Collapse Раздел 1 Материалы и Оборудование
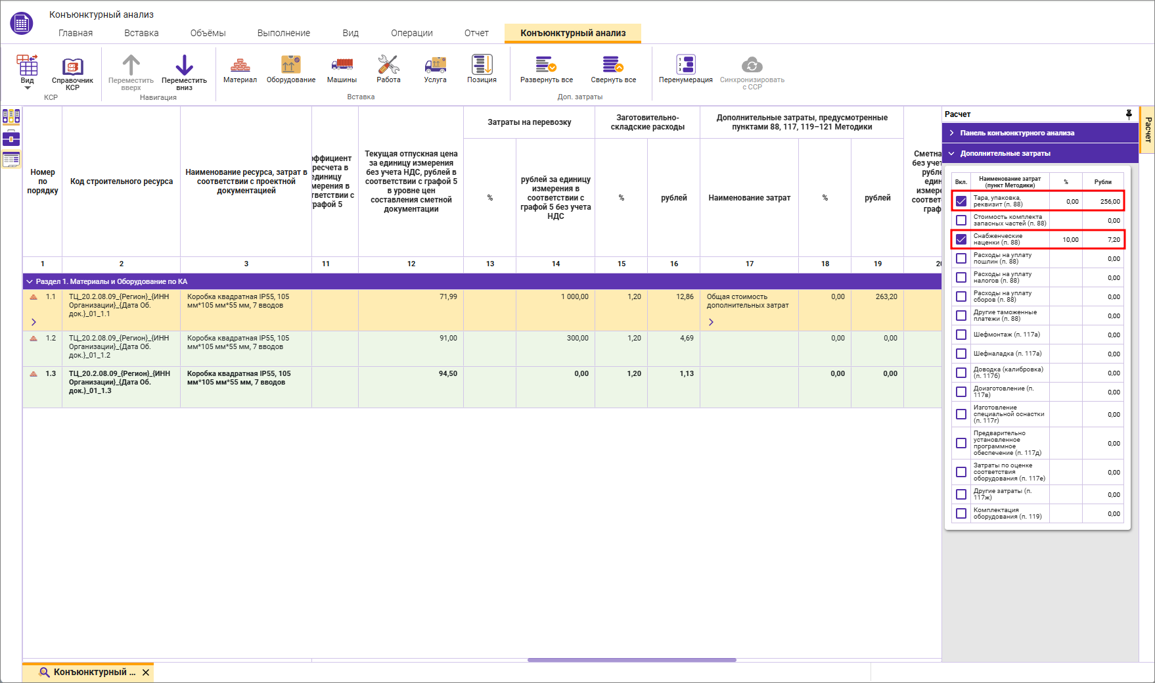Screen dimensions: 1155x683 coord(30,281)
